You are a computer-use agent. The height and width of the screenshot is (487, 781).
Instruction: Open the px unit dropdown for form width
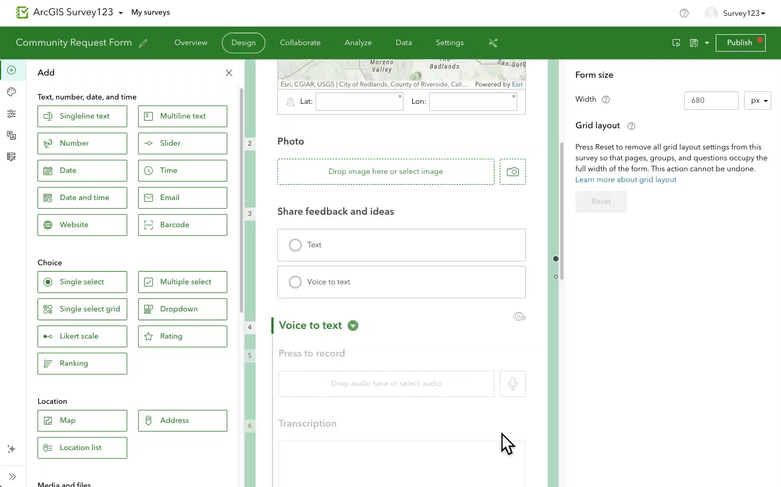pos(758,101)
